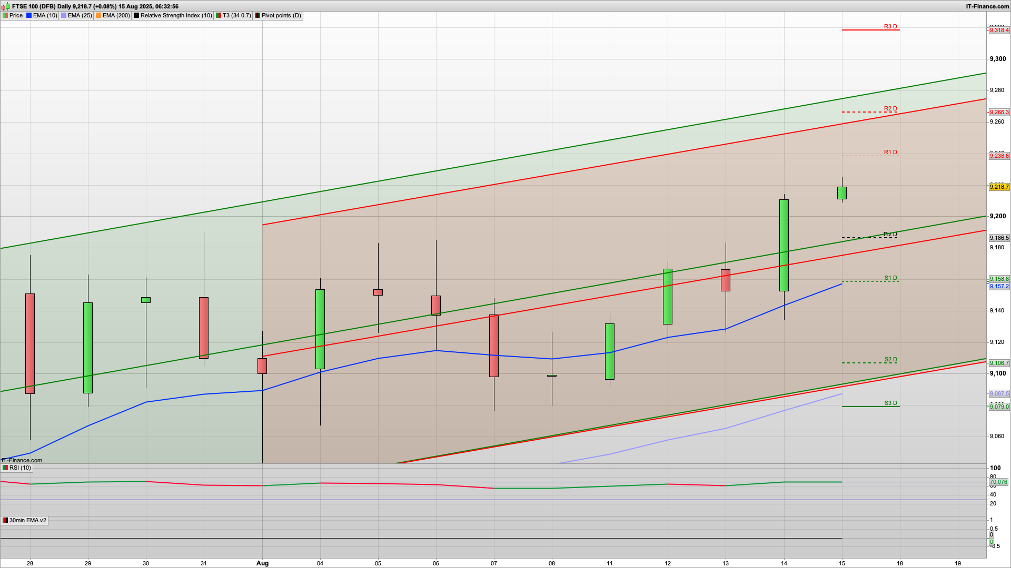Click the orange EMA (200) swatch icon
This screenshot has width=1011, height=568.
click(98, 16)
